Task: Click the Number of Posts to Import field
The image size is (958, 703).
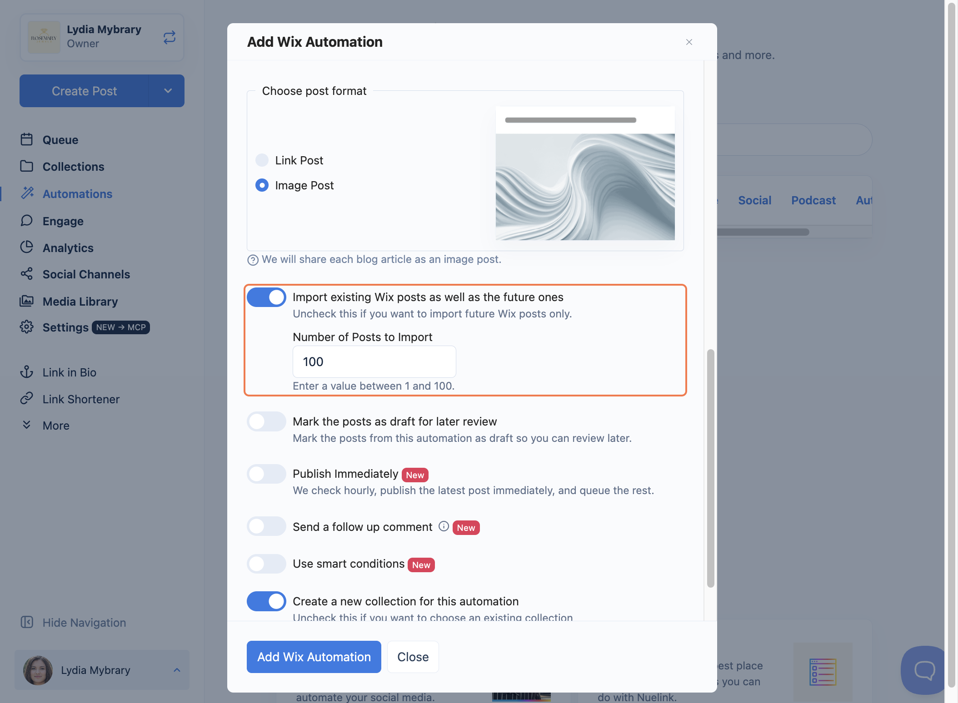Action: tap(374, 361)
